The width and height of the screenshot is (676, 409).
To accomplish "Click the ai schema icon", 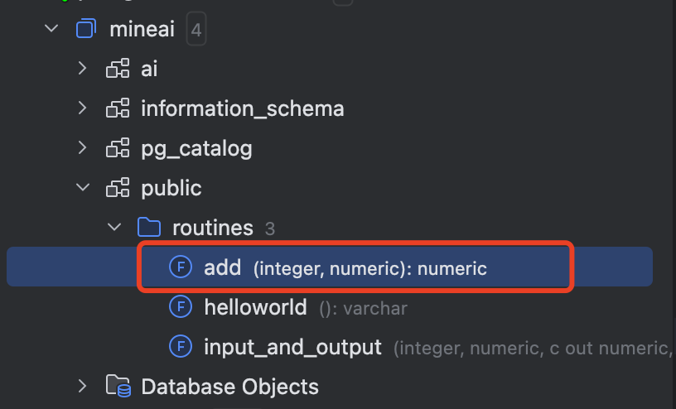I will pyautogui.click(x=118, y=69).
